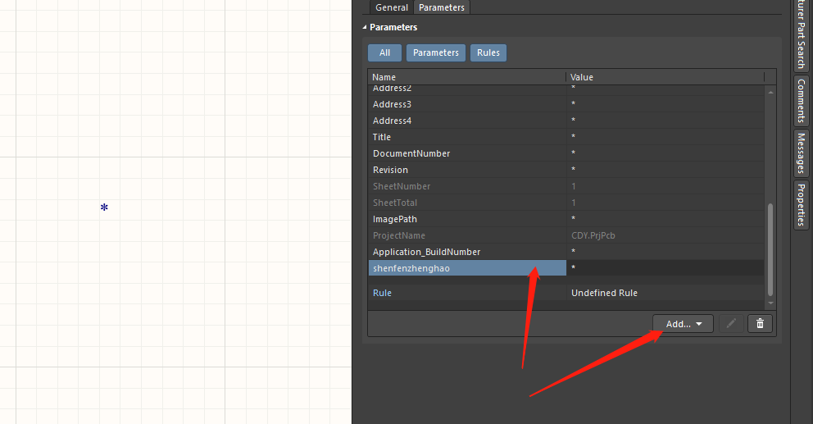Select the shenfenzhenghao parameter name
Screen dimensions: 813x424
tap(467, 268)
